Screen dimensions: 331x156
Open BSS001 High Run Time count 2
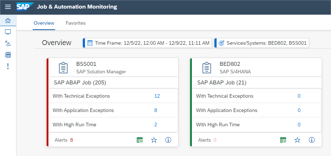point(156,125)
